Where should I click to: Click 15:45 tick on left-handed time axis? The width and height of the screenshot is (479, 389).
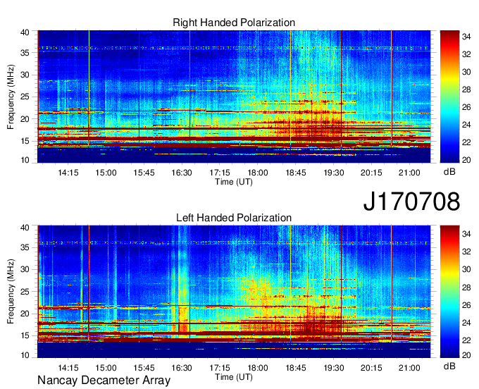(144, 368)
